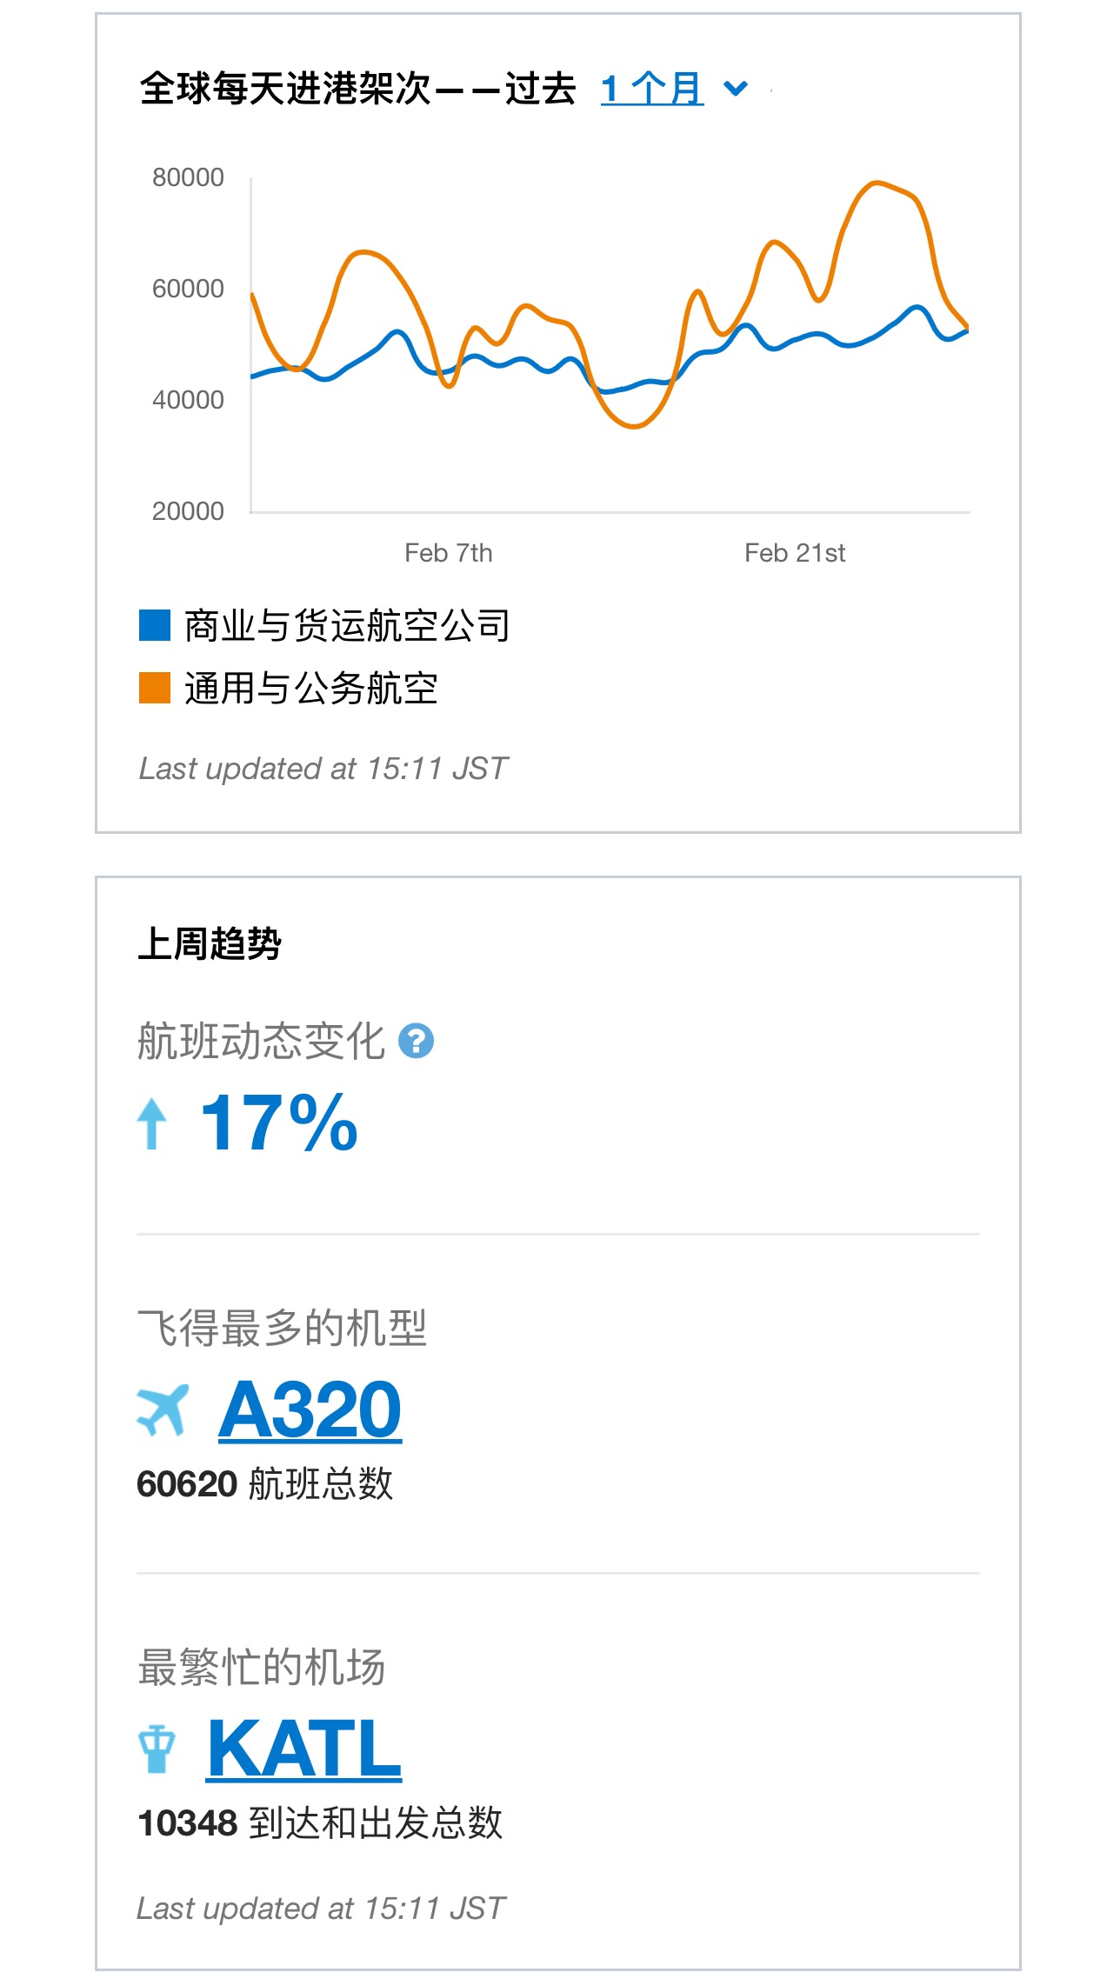
Task: Click the 60620 航班总数 text
Action: pyautogui.click(x=265, y=1484)
